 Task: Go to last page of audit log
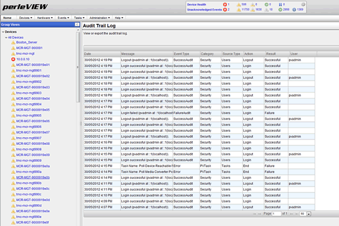(x=297, y=214)
